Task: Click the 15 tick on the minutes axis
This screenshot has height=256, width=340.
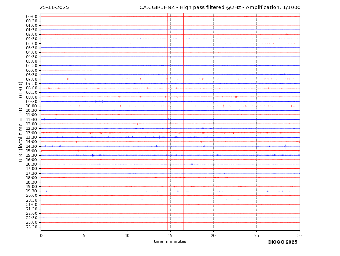Action: point(170,235)
